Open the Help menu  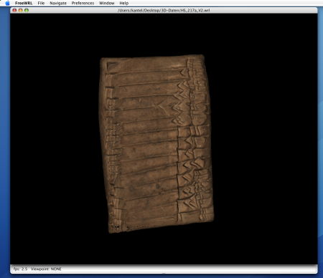click(x=124, y=3)
